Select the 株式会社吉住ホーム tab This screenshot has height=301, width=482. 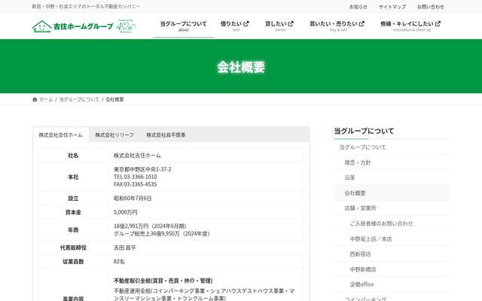60,135
